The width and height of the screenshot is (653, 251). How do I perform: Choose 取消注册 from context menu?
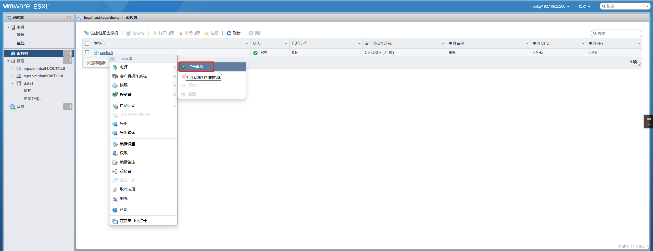pos(143,189)
